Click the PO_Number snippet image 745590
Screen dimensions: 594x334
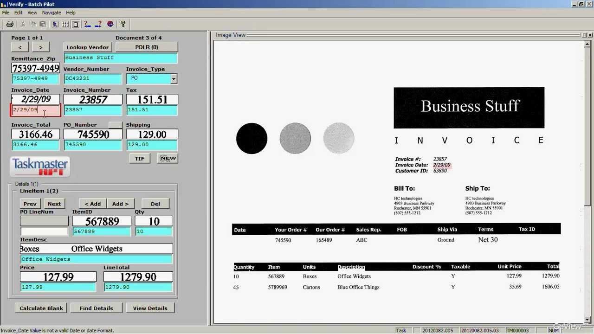coord(93,135)
